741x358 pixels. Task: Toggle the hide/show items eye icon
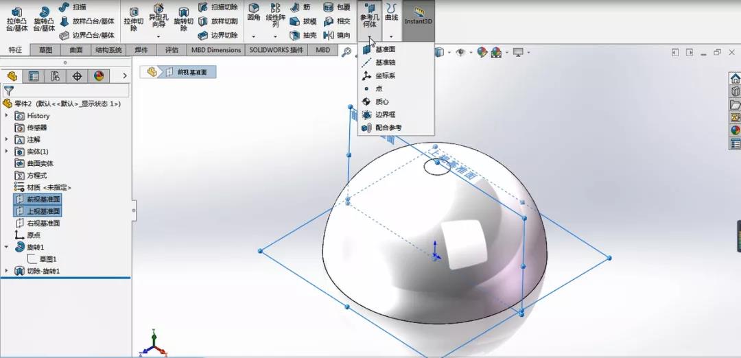460,52
